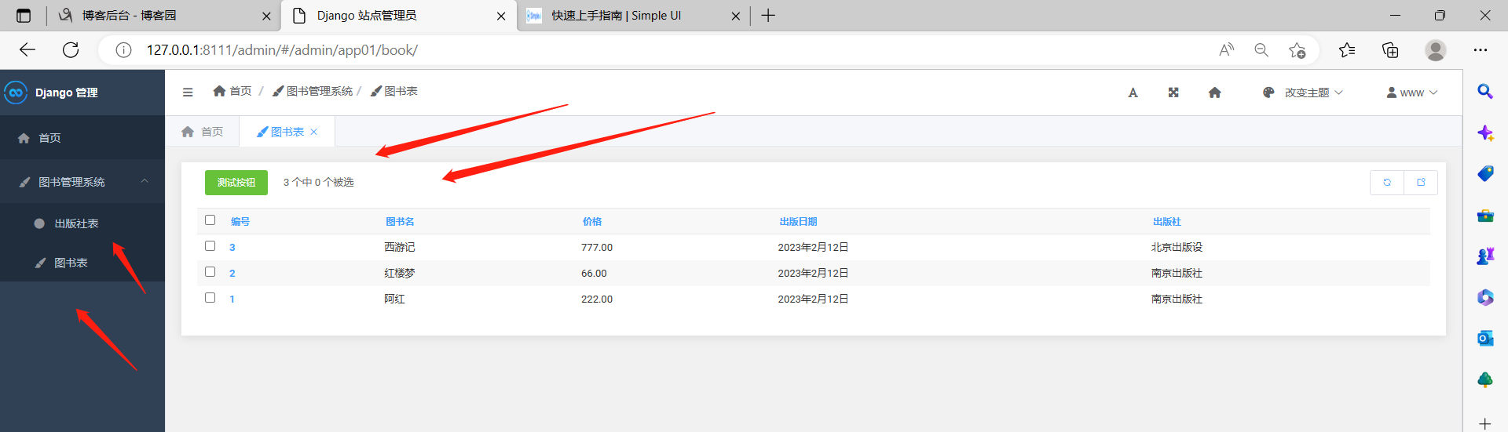Viewport: 1508px width, 432px height.
Task: Click the 北京出版设 publisher cell
Action: tap(1177, 248)
